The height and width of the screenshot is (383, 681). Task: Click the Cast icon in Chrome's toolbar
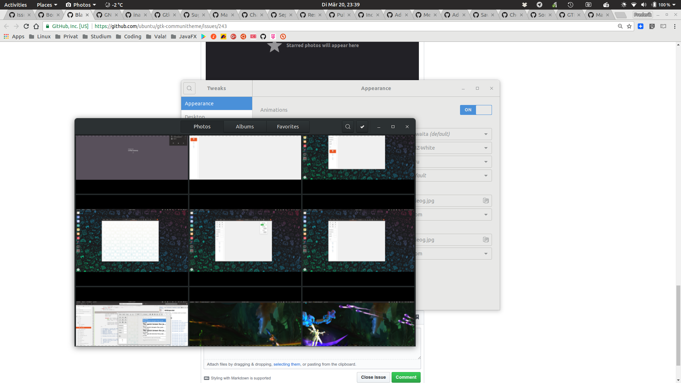tap(663, 26)
